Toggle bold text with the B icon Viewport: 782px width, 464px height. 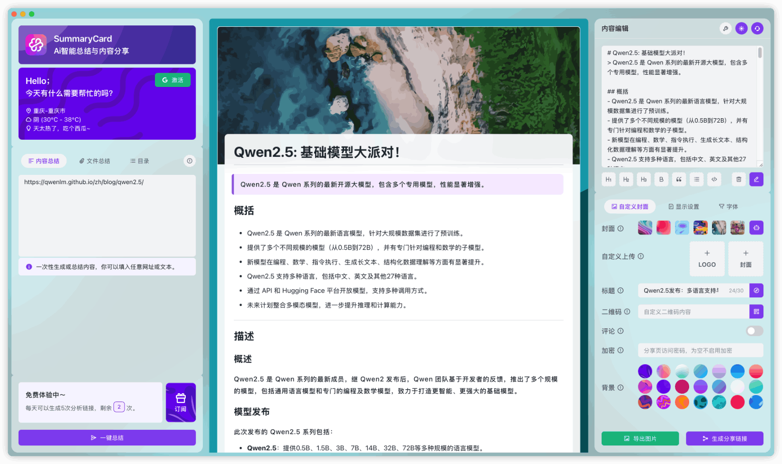tap(661, 179)
